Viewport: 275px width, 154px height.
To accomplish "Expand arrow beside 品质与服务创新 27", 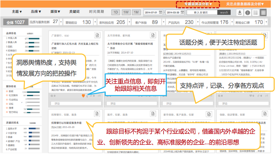I will coord(61,22).
